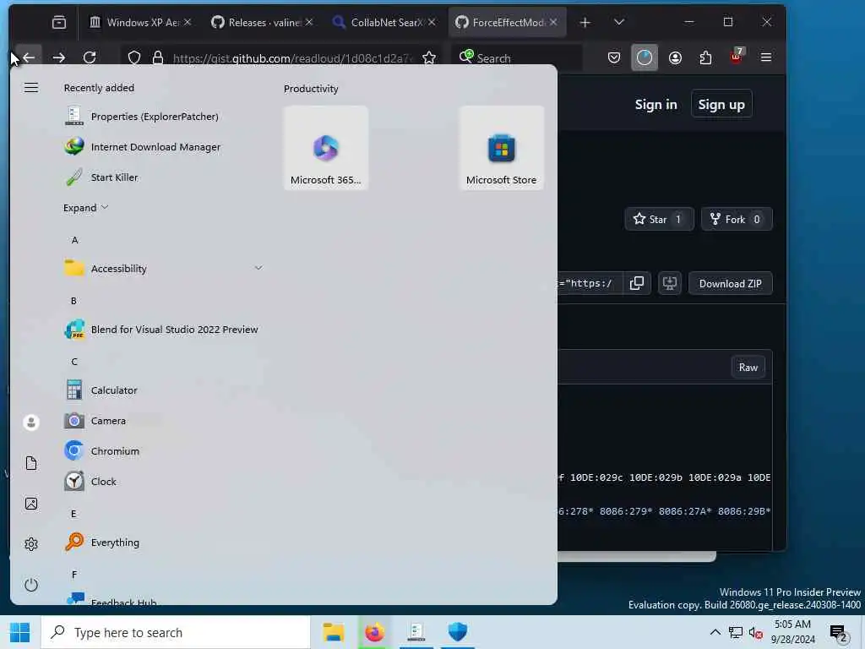Switch to the Releases valinet tab
Image resolution: width=865 pixels, height=649 pixels.
pos(262,22)
